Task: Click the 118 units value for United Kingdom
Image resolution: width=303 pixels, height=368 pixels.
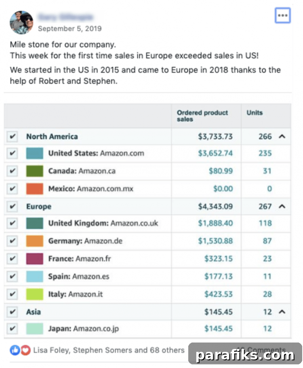Action: click(x=265, y=223)
